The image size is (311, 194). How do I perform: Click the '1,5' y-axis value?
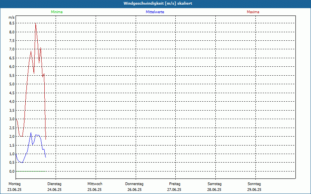[12, 145]
